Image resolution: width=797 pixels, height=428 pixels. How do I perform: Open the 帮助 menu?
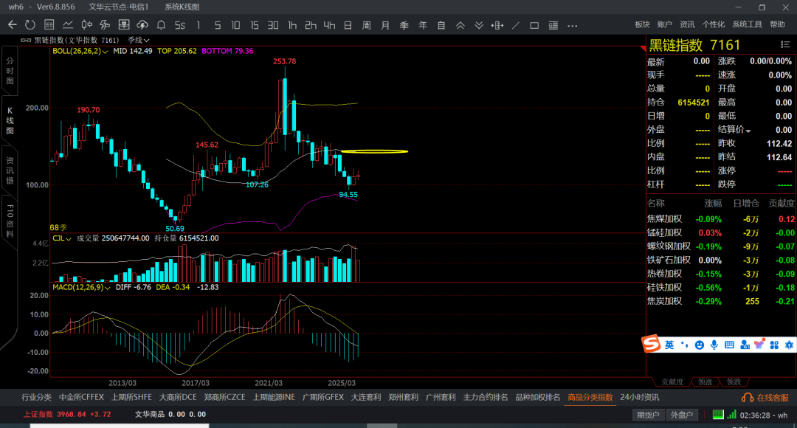click(777, 24)
